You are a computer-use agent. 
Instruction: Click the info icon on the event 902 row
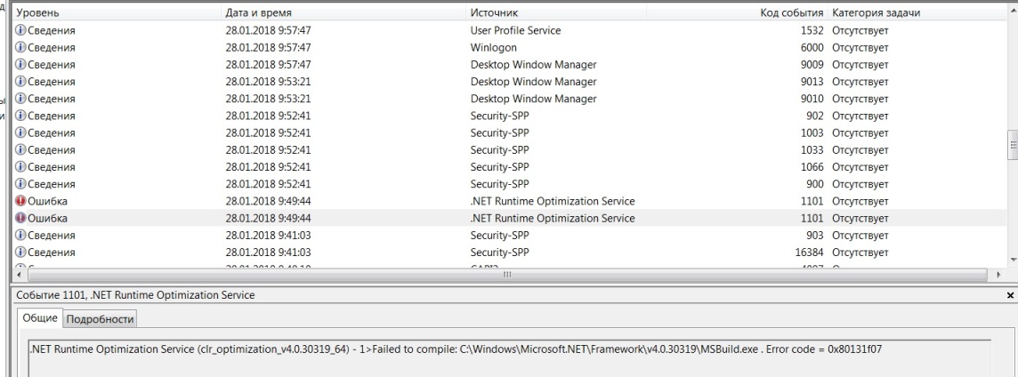click(20, 116)
